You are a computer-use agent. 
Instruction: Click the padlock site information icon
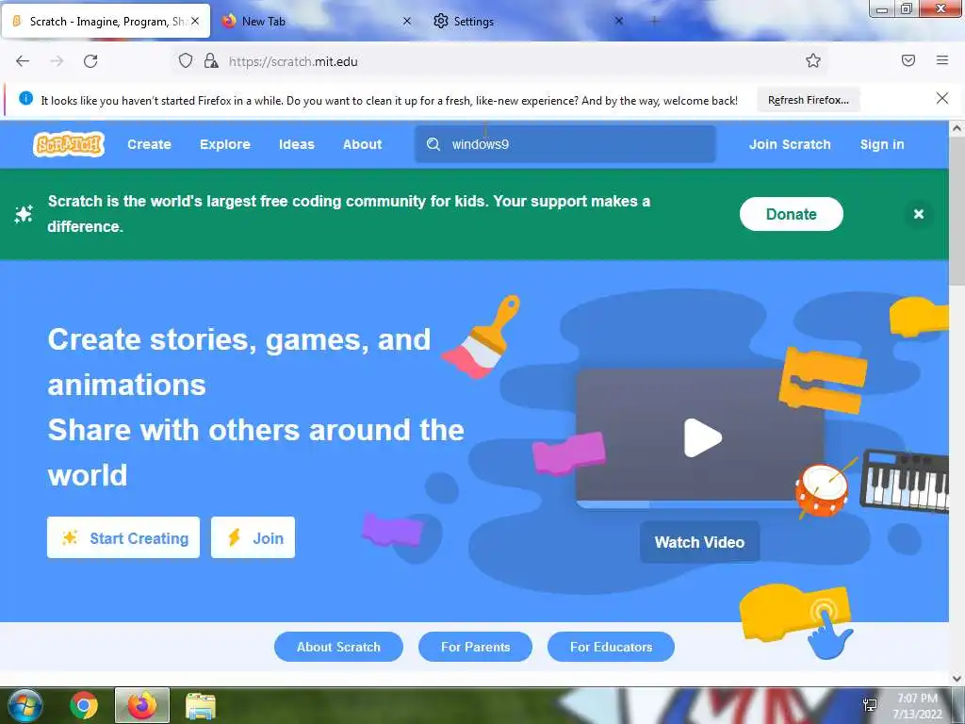point(211,60)
